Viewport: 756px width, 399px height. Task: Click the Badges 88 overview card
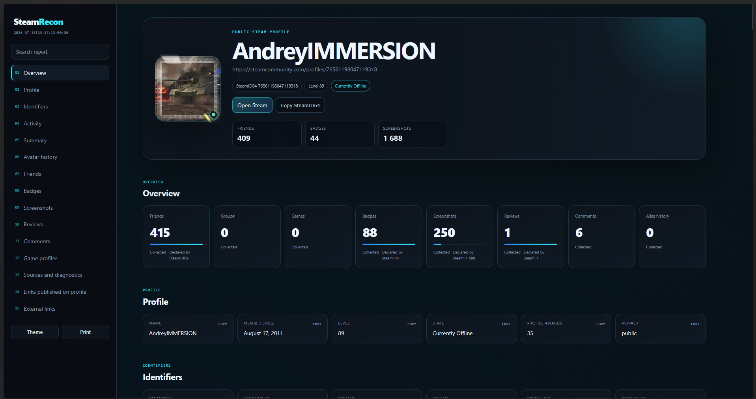tap(389, 237)
